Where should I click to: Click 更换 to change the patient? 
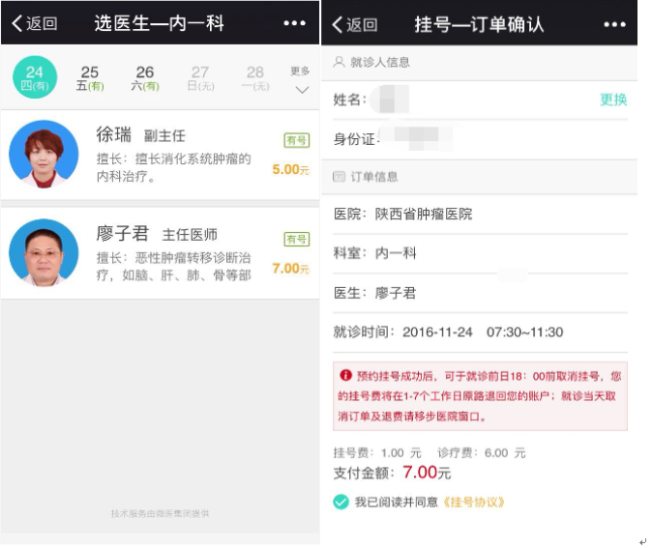(x=613, y=100)
